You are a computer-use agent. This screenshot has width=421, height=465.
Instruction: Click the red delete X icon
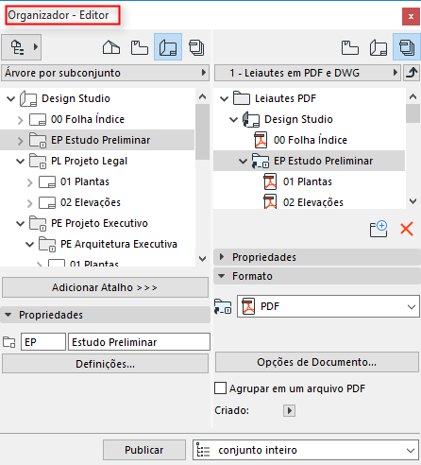(407, 229)
